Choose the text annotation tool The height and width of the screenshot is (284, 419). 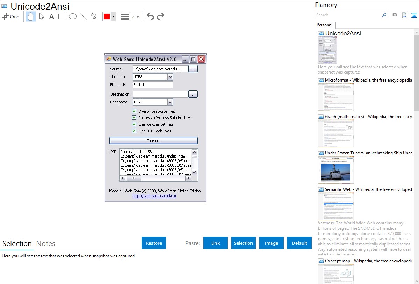click(x=51, y=16)
